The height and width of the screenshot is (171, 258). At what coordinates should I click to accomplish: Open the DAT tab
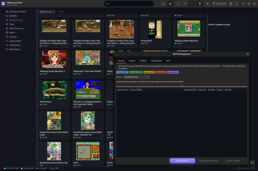click(x=168, y=61)
